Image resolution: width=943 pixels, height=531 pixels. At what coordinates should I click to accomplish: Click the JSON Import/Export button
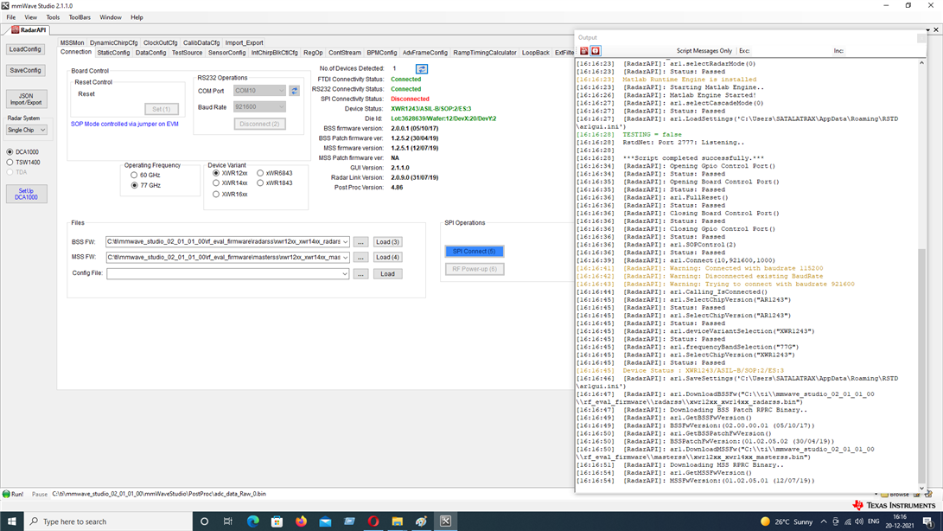[x=27, y=99]
